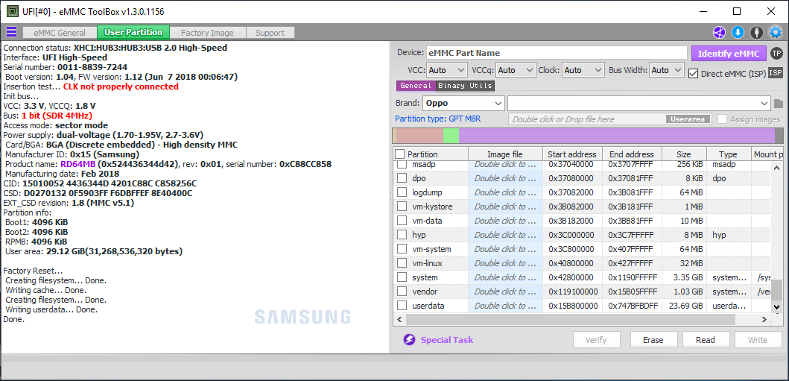
Task: Select the General sub-tab
Action: click(x=416, y=86)
